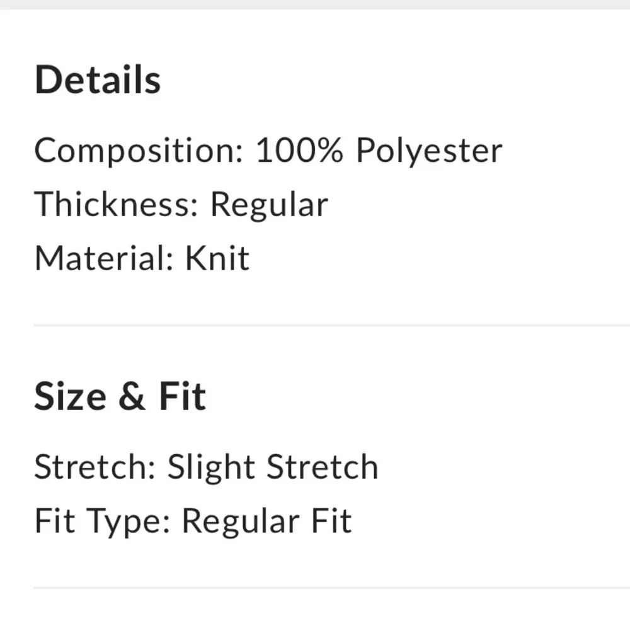Click the gray bar at the top of the page
Screen dimensions: 630x630
click(315, 4)
